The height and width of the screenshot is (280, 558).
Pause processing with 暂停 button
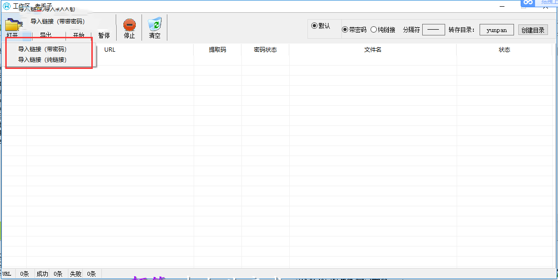tap(104, 35)
